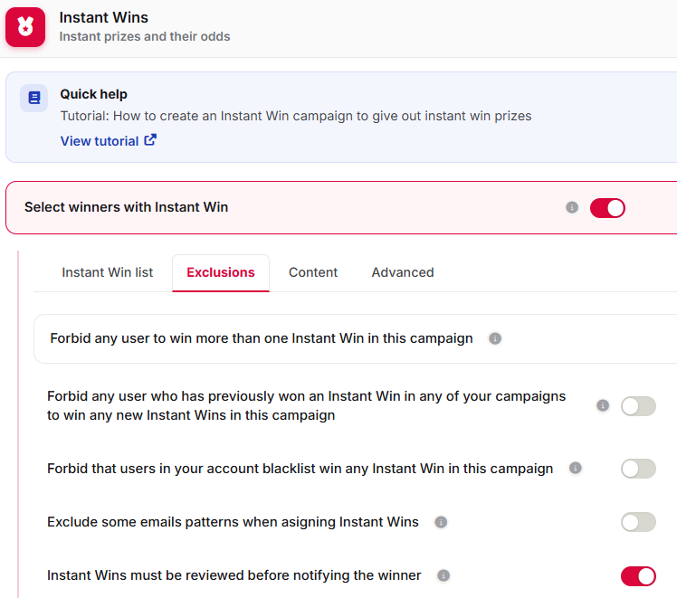
Task: Enable toggle forbidding previous Instant Win winners
Action: pos(638,406)
